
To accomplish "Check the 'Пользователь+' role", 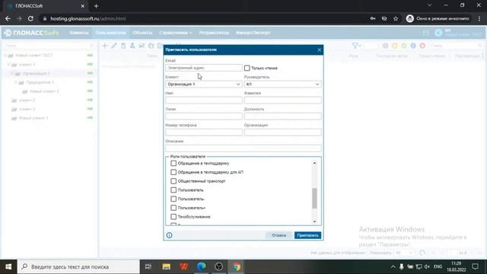I will 173,208.
